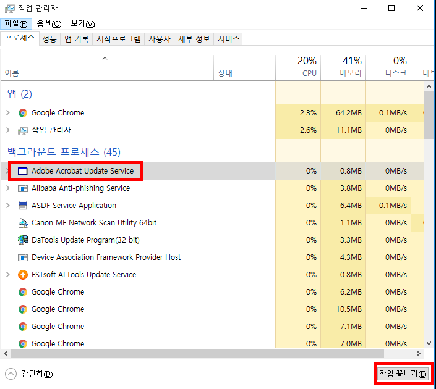Viewport: 436px width, 389px height.
Task: Select the 앱 (2) group heading
Action: [19, 94]
